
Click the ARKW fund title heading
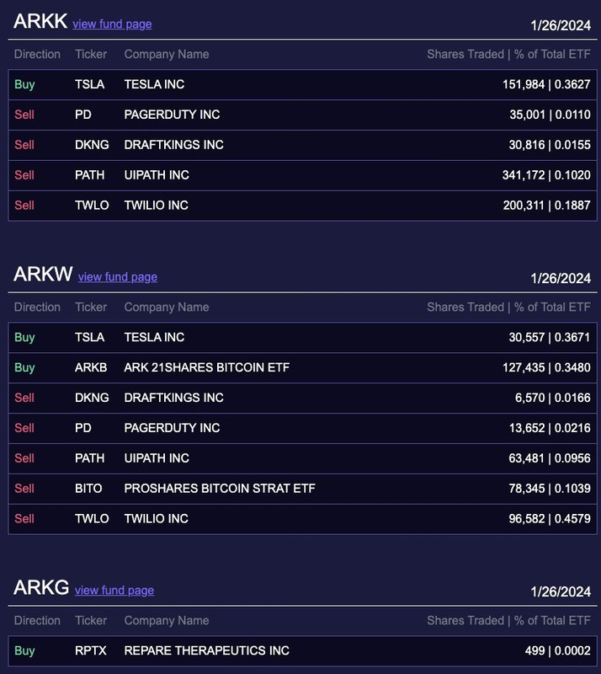43,275
